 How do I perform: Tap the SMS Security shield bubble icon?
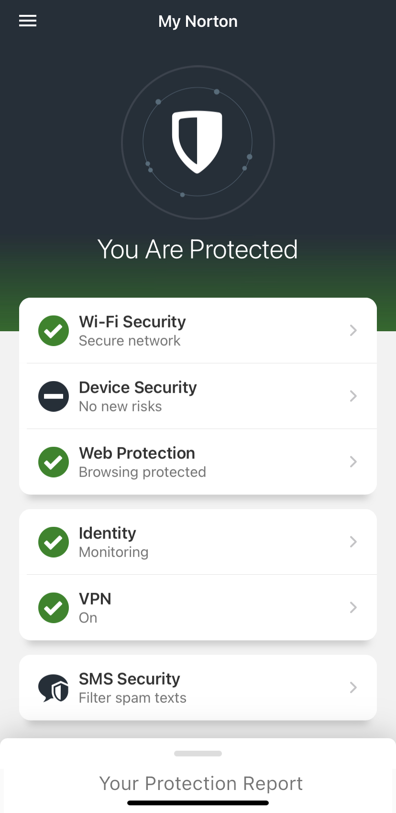pos(54,688)
